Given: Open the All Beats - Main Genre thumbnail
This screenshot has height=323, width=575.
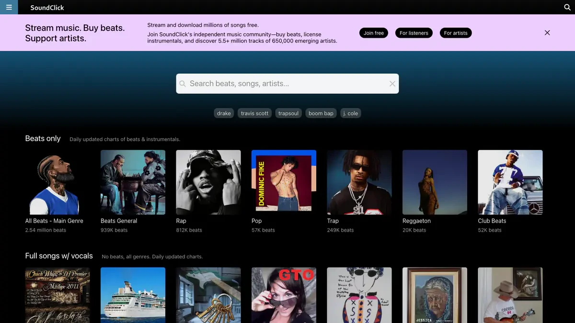Looking at the screenshot, I should (x=57, y=182).
